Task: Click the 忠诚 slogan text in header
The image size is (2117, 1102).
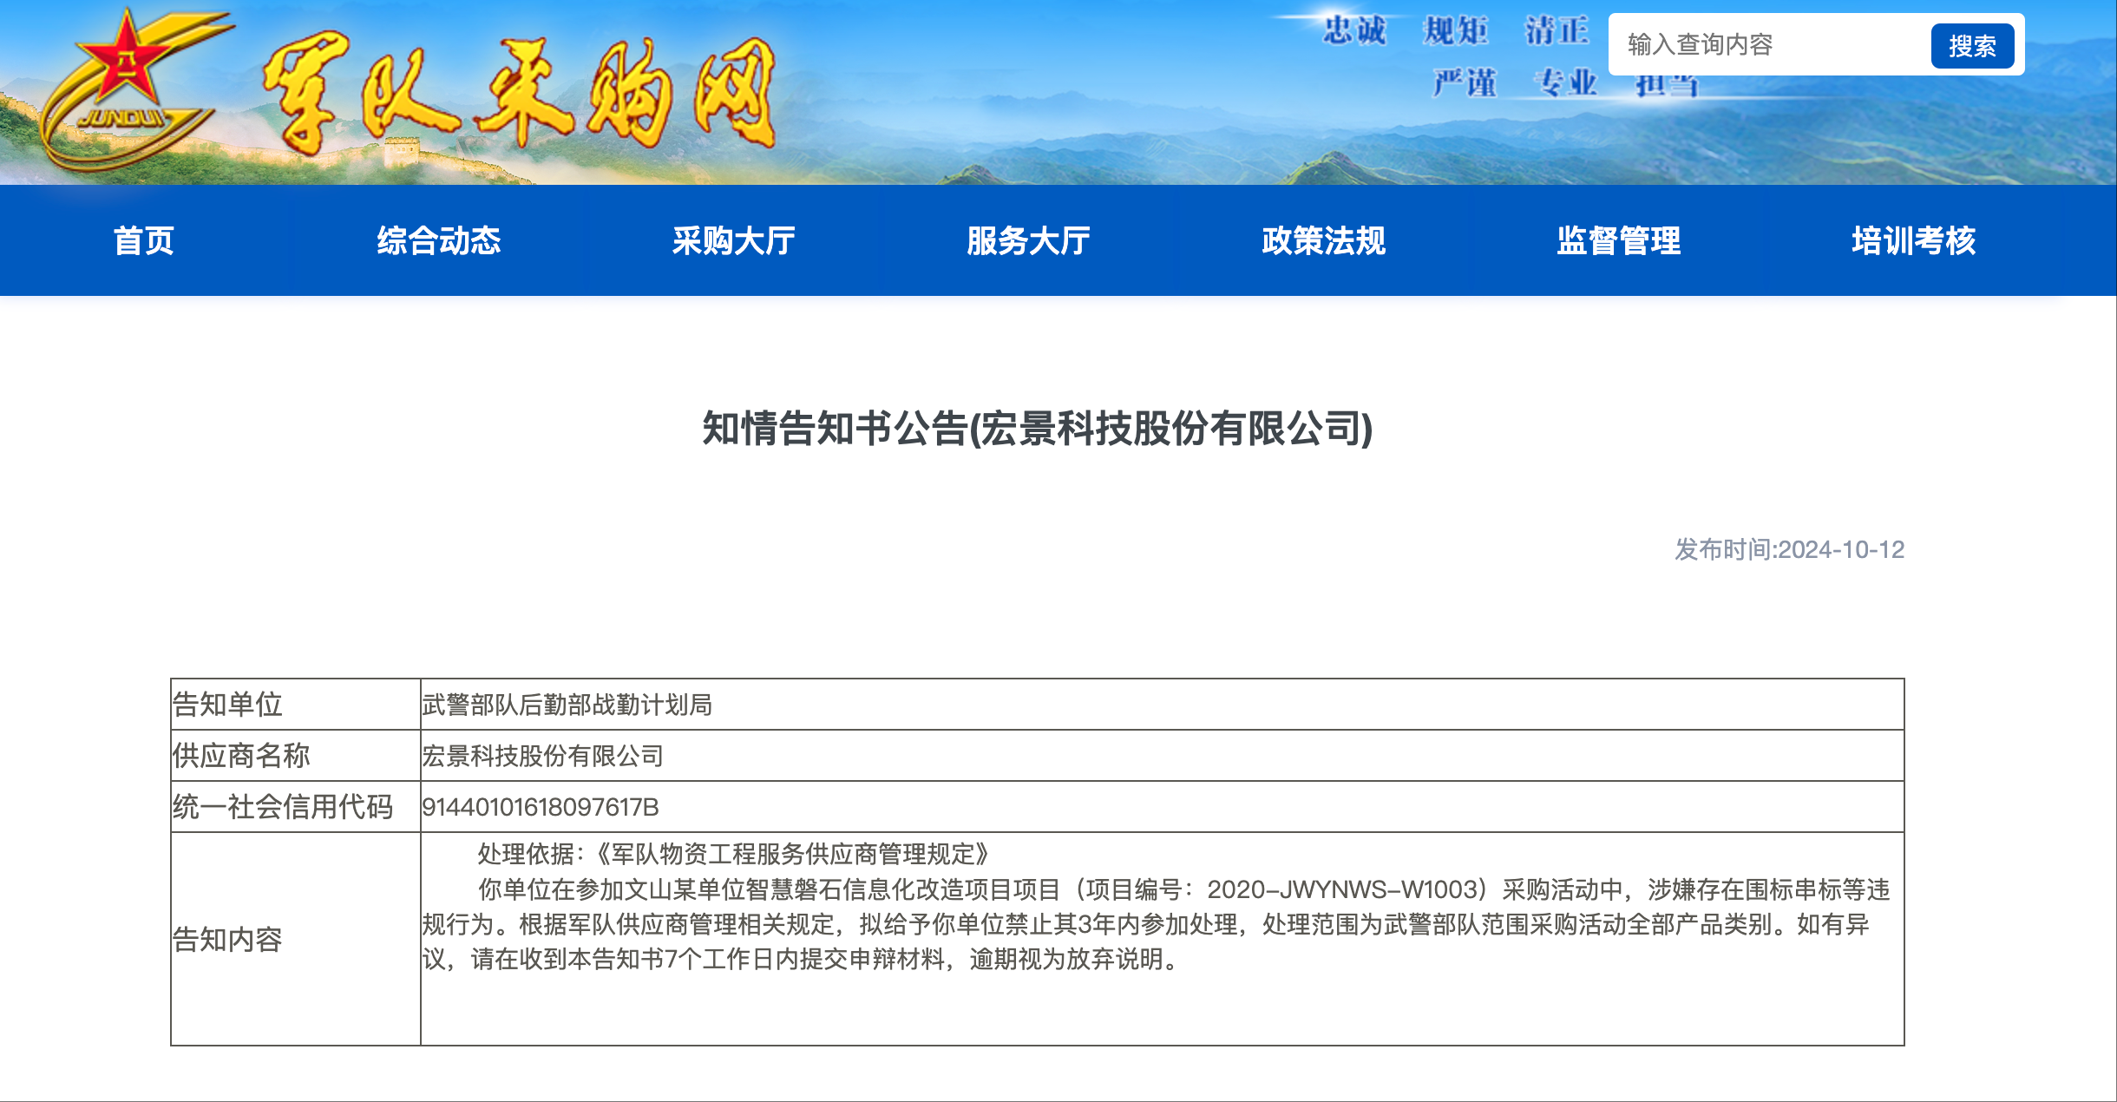Action: point(1354,31)
